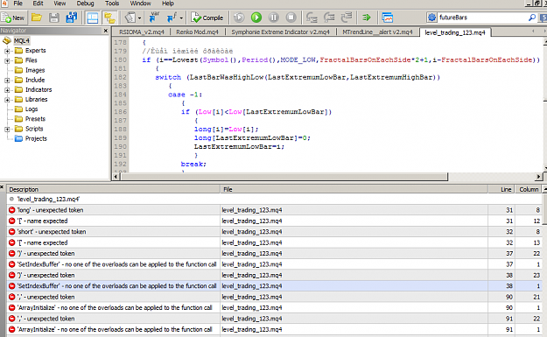Click the Save All icon
The width and height of the screenshot is (547, 337).
coord(72,18)
